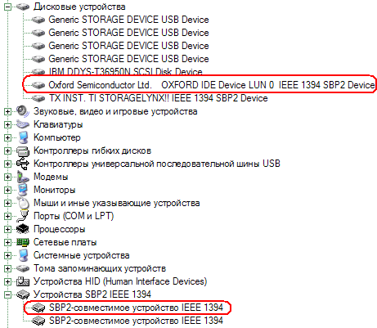377x328 pixels.
Task: Select the highlighted SBP2-совместимое устройство IEEE 1394
Action: pos(136,308)
